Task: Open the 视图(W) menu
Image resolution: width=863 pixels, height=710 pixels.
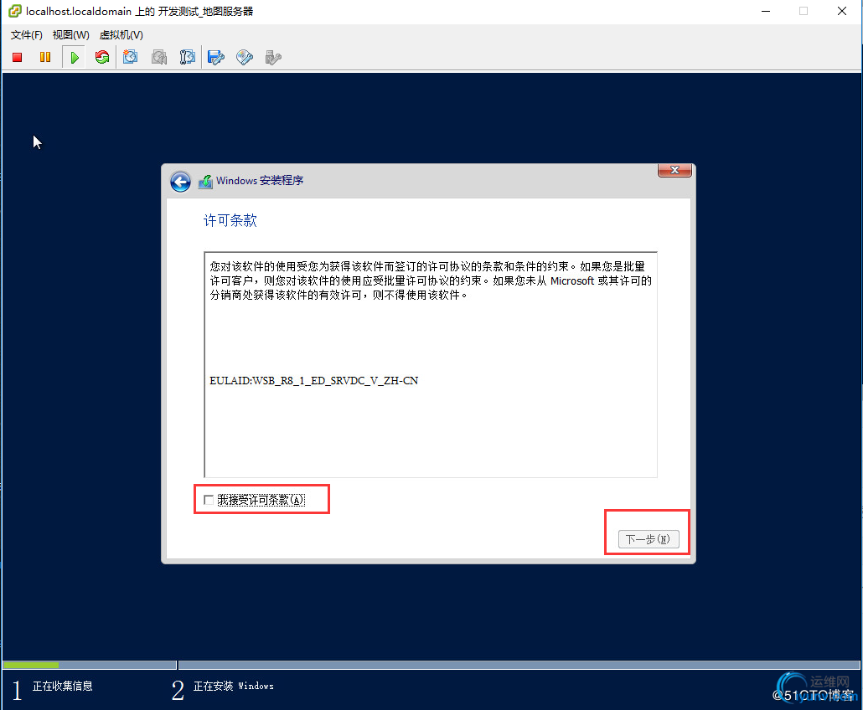Action: point(70,35)
